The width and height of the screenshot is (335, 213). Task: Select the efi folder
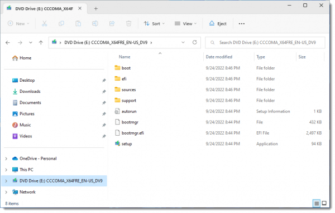coord(121,79)
